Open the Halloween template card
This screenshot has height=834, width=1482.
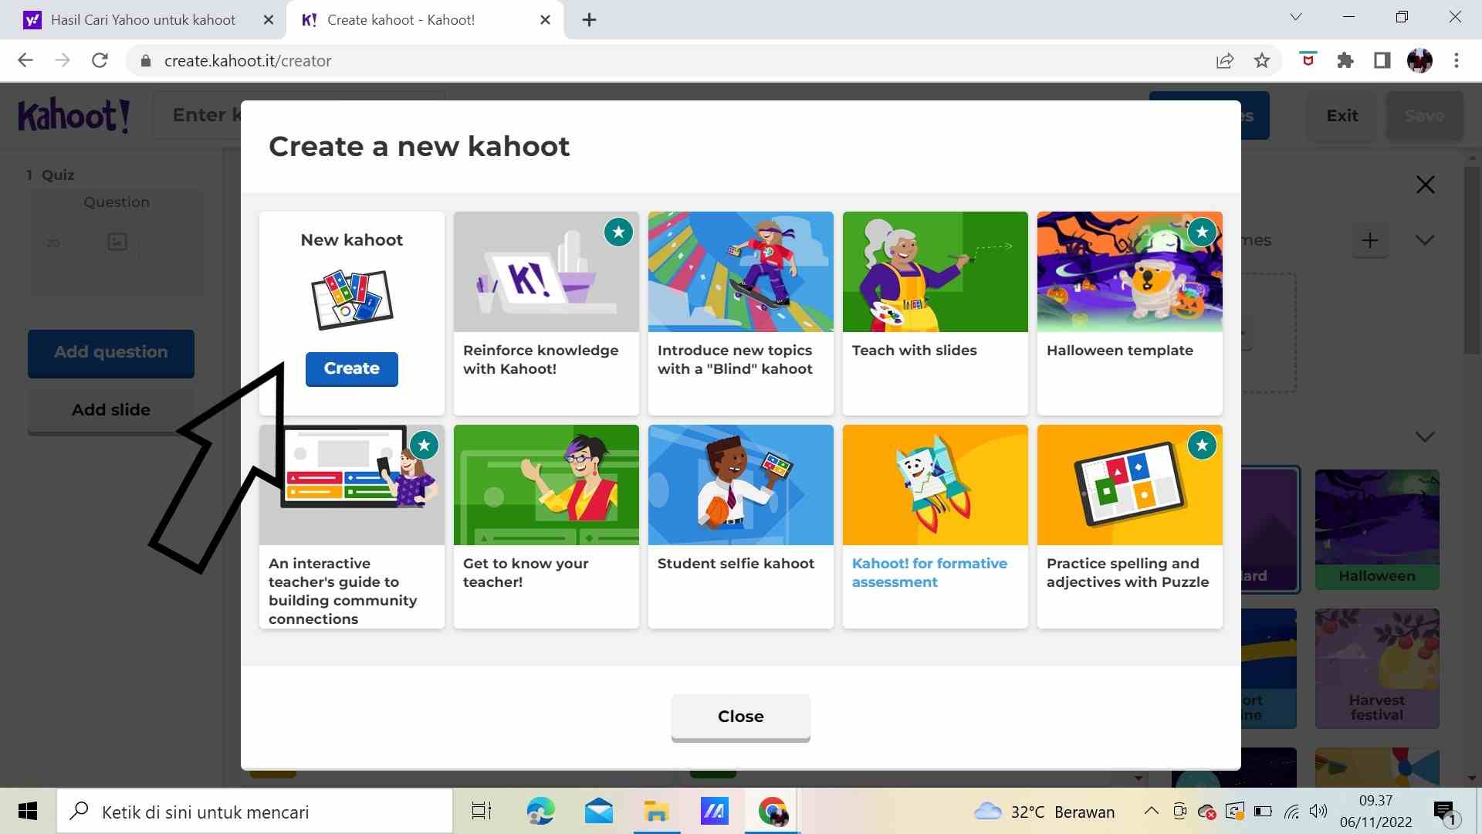pyautogui.click(x=1129, y=313)
